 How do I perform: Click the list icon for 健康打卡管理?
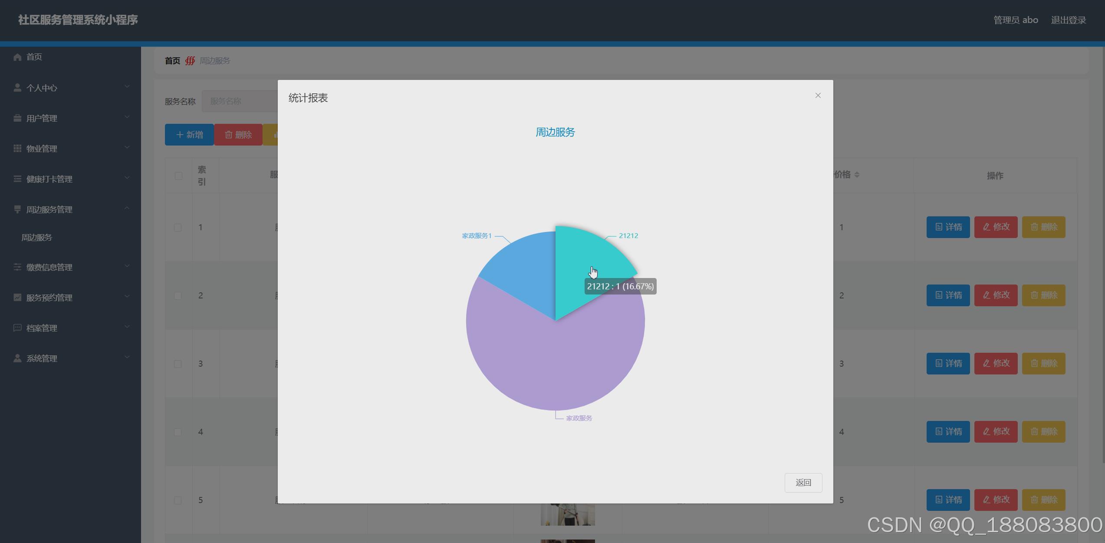(x=17, y=179)
